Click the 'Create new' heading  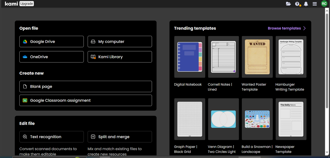[31, 73]
